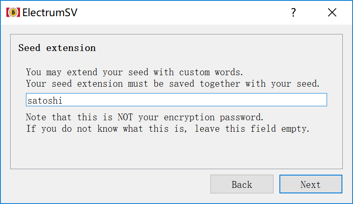Close the ElectrumSV dialog with X
This screenshot has height=204, width=353.
(x=332, y=12)
